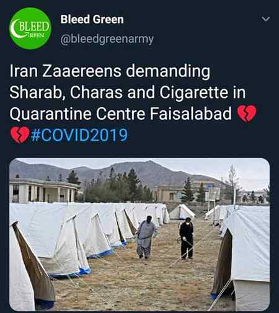Click the word Sharab in the tweet text
The width and height of the screenshot is (279, 313).
[35, 92]
